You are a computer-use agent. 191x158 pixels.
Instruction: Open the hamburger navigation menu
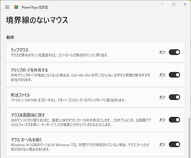(7, 7)
